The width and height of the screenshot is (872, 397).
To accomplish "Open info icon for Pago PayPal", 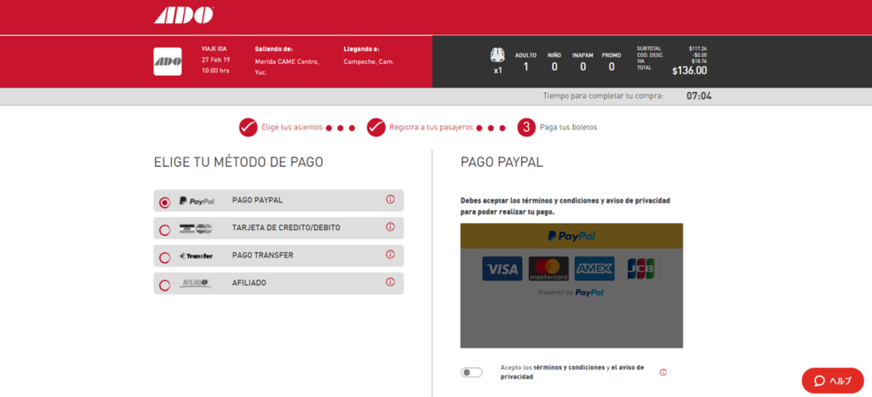I will coord(390,199).
